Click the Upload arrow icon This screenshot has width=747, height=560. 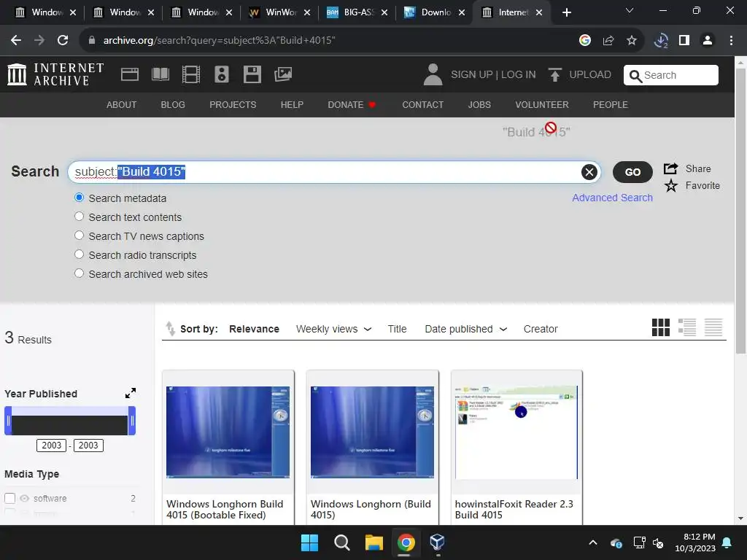pos(554,75)
